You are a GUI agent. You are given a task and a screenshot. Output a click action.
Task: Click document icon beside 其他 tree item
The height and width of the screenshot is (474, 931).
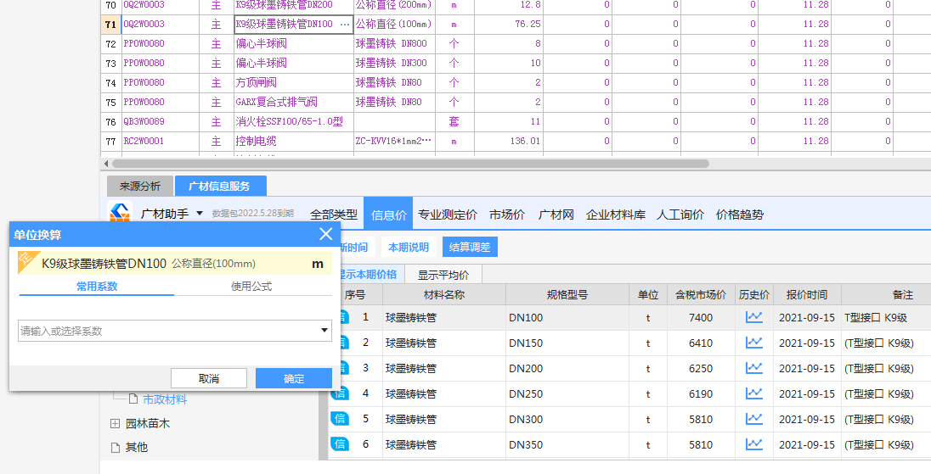[116, 448]
